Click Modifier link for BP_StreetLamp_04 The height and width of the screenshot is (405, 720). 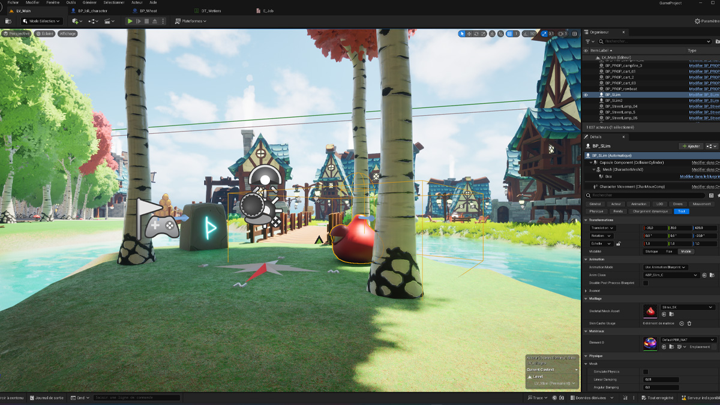(x=704, y=106)
